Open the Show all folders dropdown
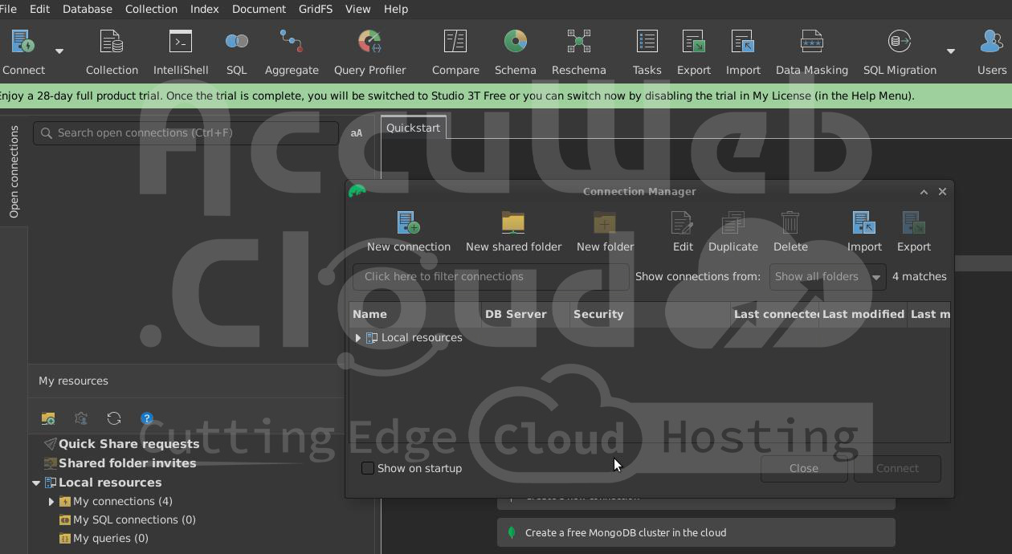The height and width of the screenshot is (554, 1012). pyautogui.click(x=826, y=277)
